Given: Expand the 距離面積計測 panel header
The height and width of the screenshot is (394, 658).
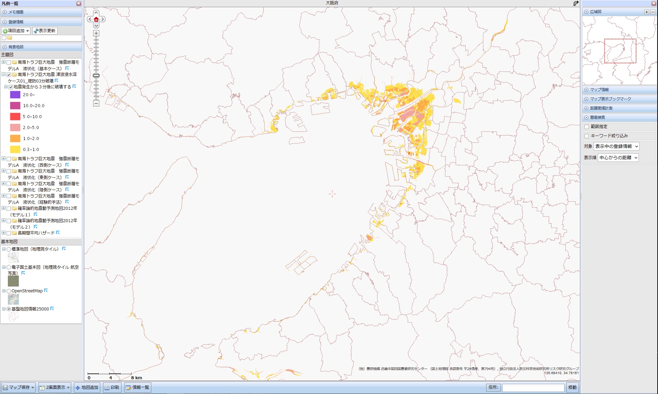Looking at the screenshot, I should [601, 108].
